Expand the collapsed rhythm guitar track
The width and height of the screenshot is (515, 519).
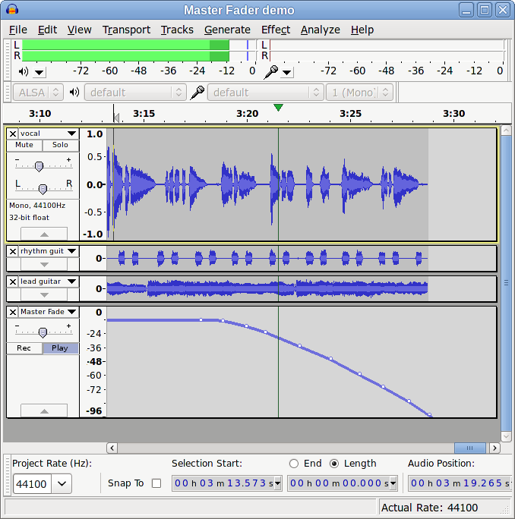(43, 264)
